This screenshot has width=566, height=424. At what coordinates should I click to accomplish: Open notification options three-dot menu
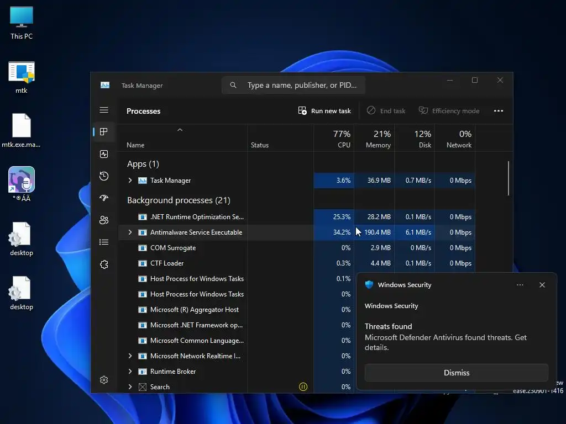click(x=520, y=285)
